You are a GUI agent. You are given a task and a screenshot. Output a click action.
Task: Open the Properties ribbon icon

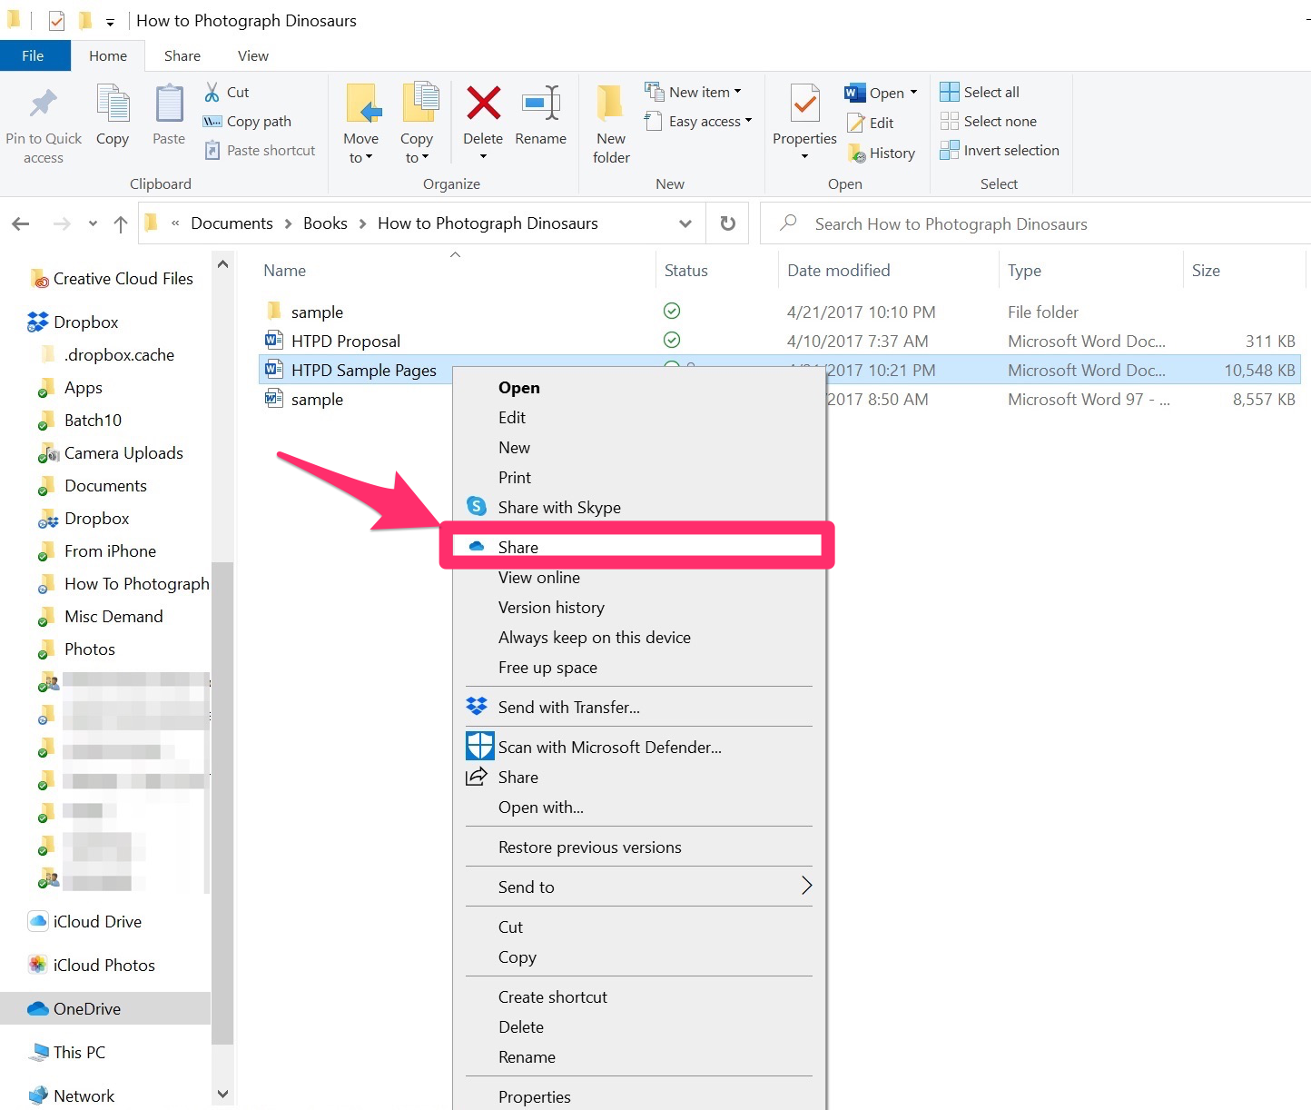click(x=804, y=104)
